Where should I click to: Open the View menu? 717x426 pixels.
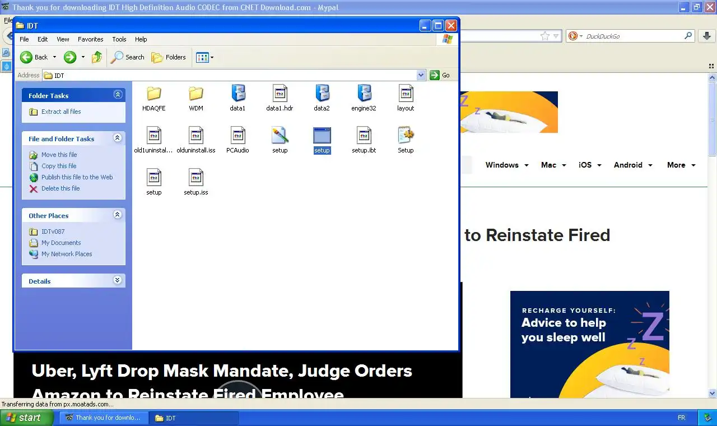(63, 39)
